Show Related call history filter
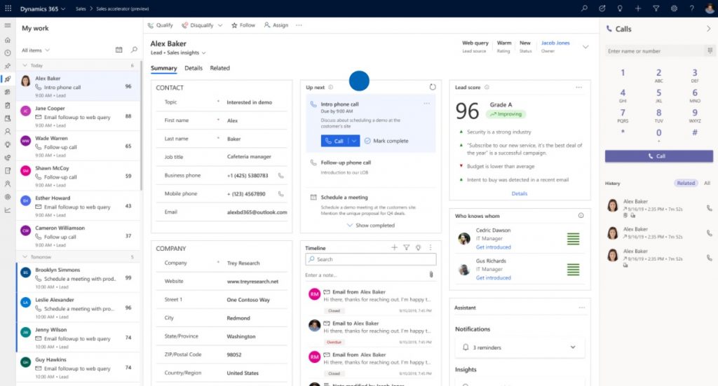The width and height of the screenshot is (718, 386). tap(686, 183)
